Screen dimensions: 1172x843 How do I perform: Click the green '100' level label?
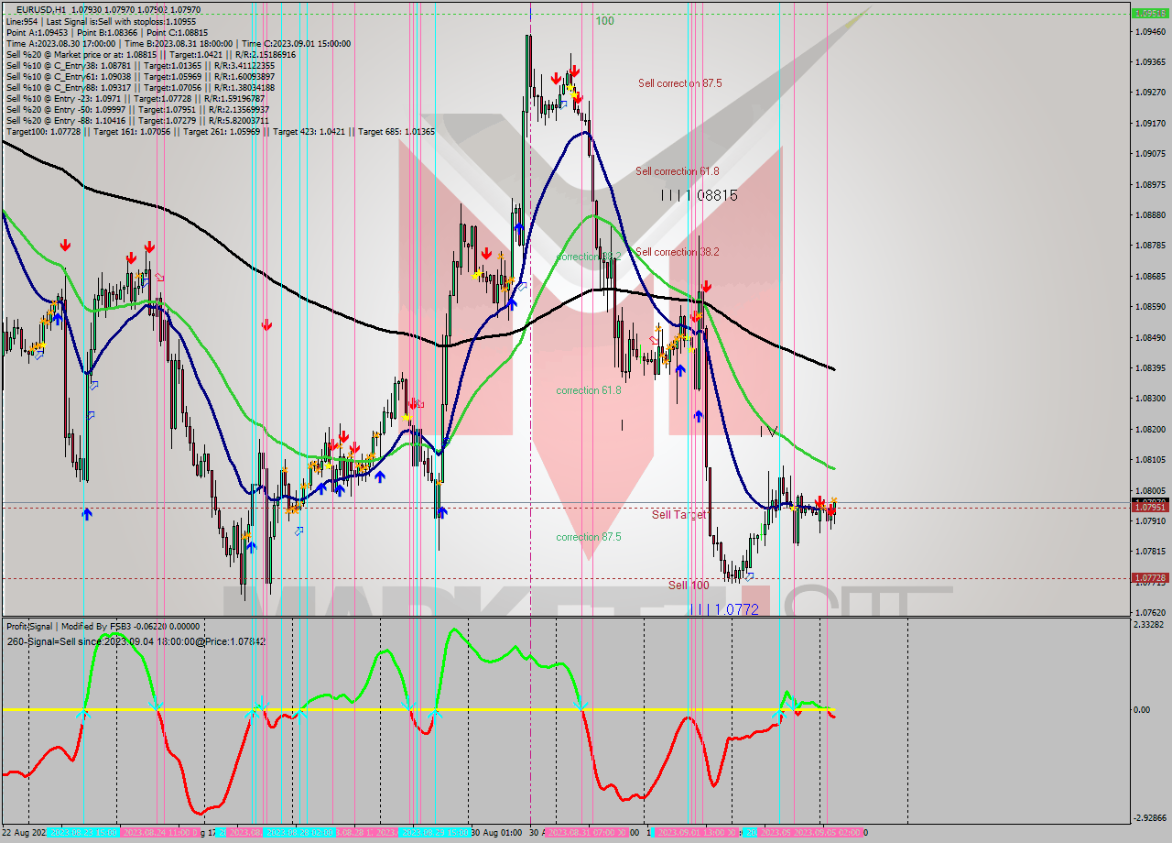[x=604, y=20]
